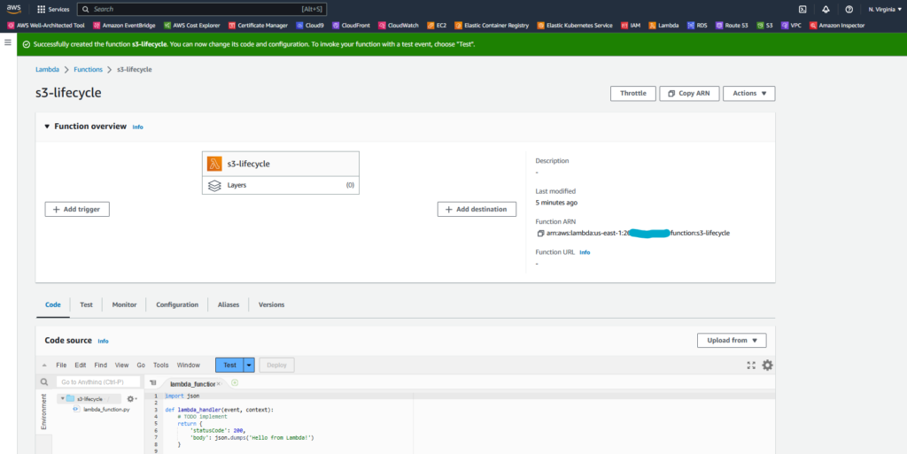Click the Deploy button

tap(276, 365)
